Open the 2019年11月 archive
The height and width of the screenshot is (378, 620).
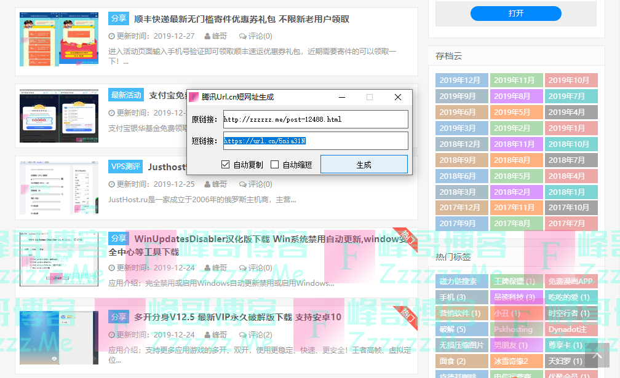coord(517,80)
